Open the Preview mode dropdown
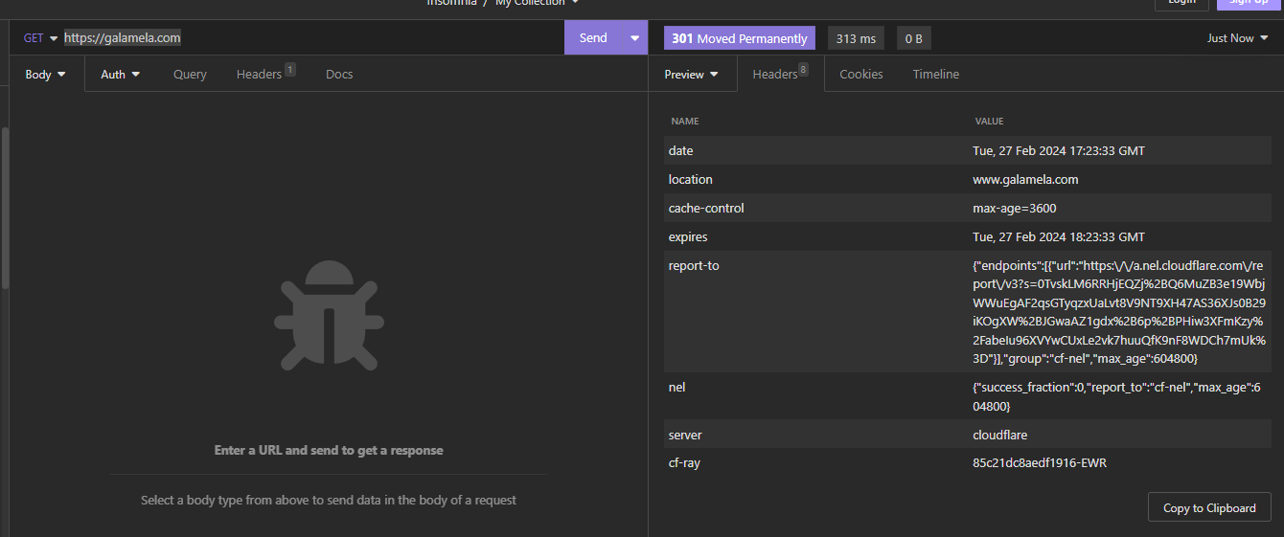The height and width of the screenshot is (537, 1284). click(x=691, y=74)
